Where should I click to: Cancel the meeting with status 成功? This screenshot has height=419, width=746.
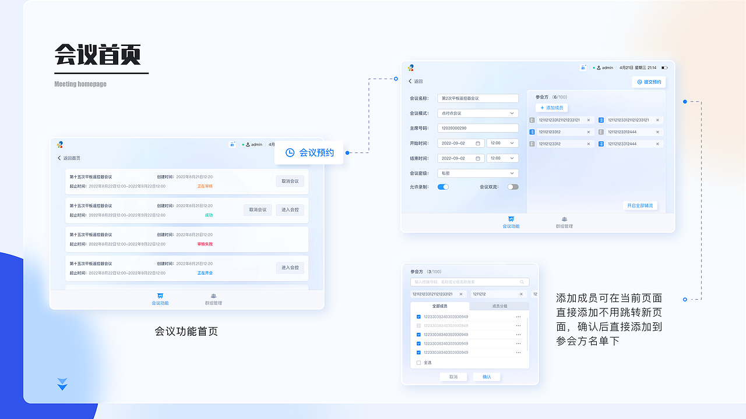tap(258, 210)
